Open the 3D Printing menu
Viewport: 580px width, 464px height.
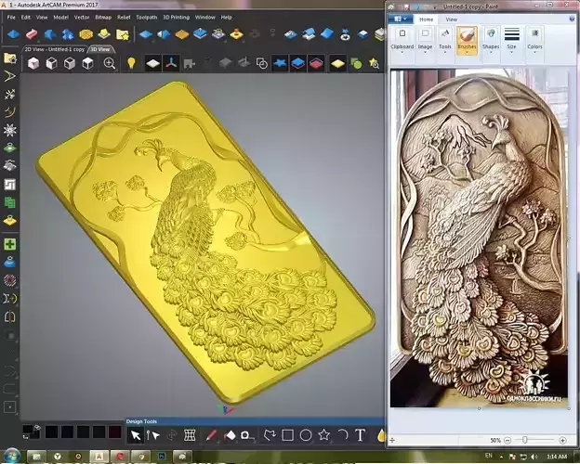pos(176,18)
